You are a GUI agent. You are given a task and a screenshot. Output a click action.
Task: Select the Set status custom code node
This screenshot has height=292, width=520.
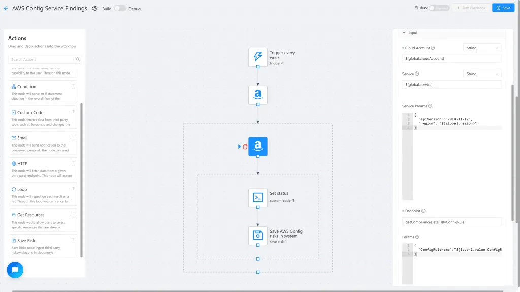pos(257,198)
